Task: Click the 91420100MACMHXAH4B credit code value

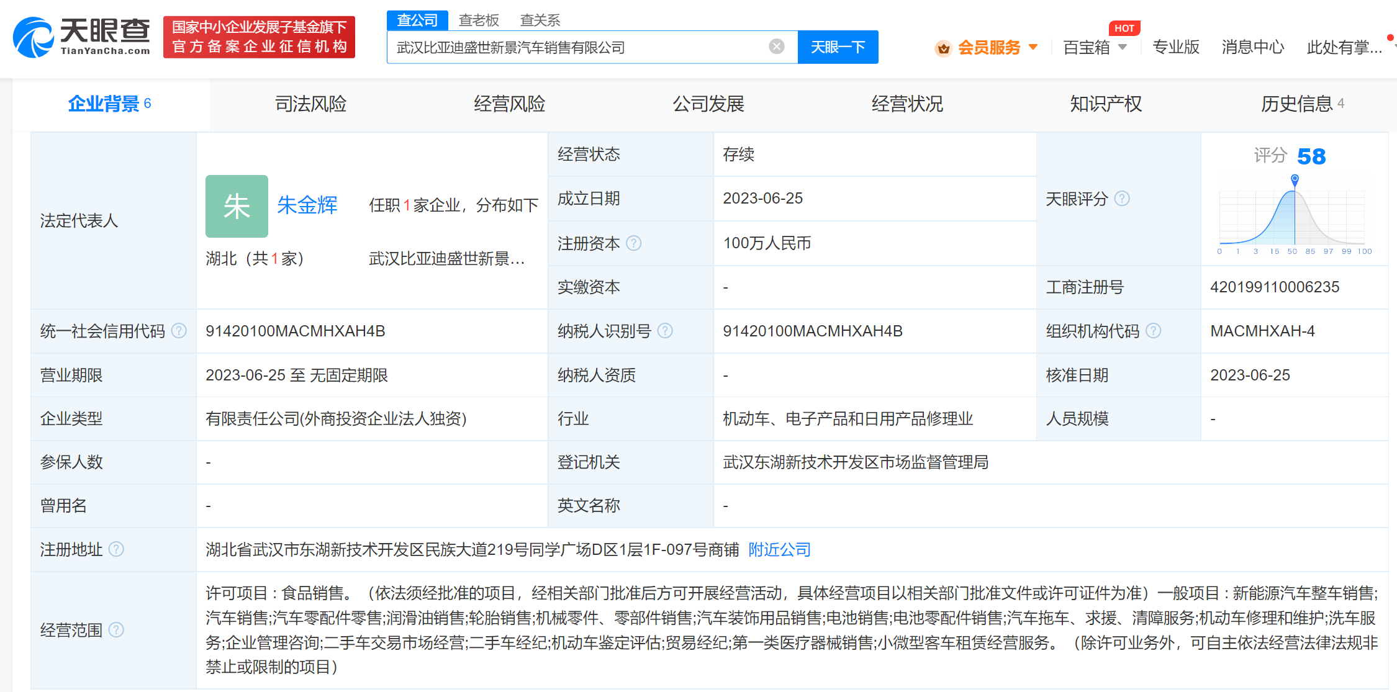Action: (296, 331)
